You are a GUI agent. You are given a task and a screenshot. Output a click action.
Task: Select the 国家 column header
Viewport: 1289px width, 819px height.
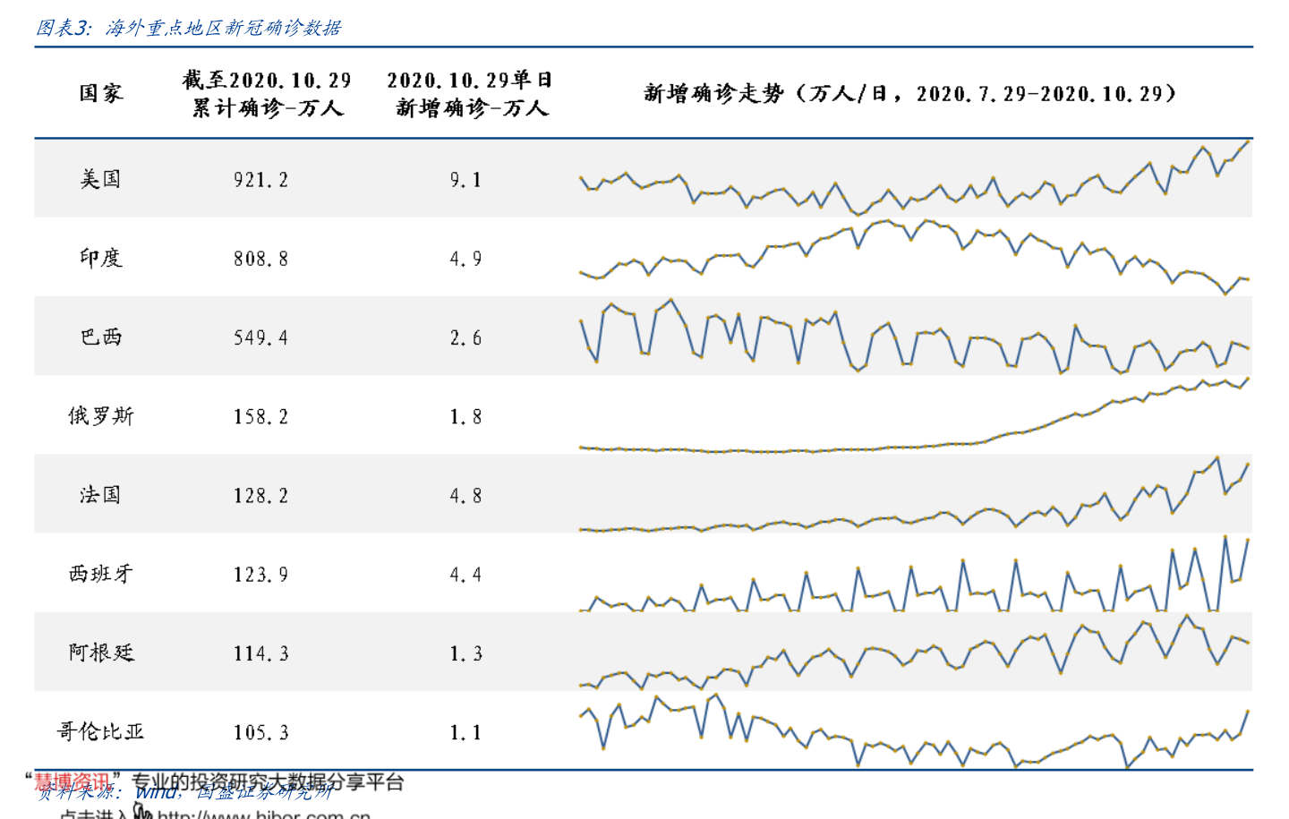pyautogui.click(x=101, y=93)
